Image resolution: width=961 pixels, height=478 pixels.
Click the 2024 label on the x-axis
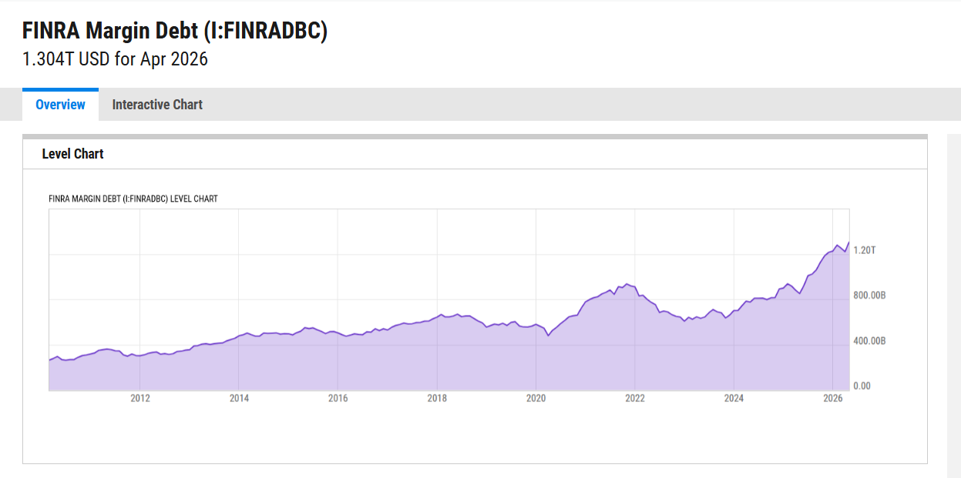[734, 398]
